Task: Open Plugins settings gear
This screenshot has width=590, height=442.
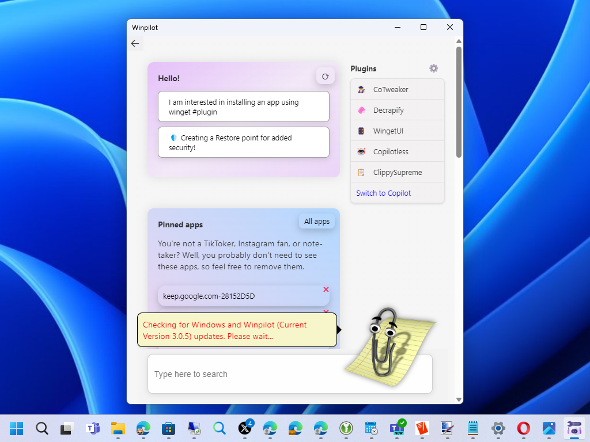Action: tap(433, 68)
